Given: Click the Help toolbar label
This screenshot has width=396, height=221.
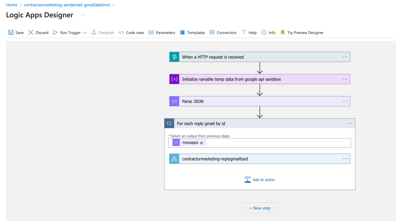Looking at the screenshot, I should (252, 33).
